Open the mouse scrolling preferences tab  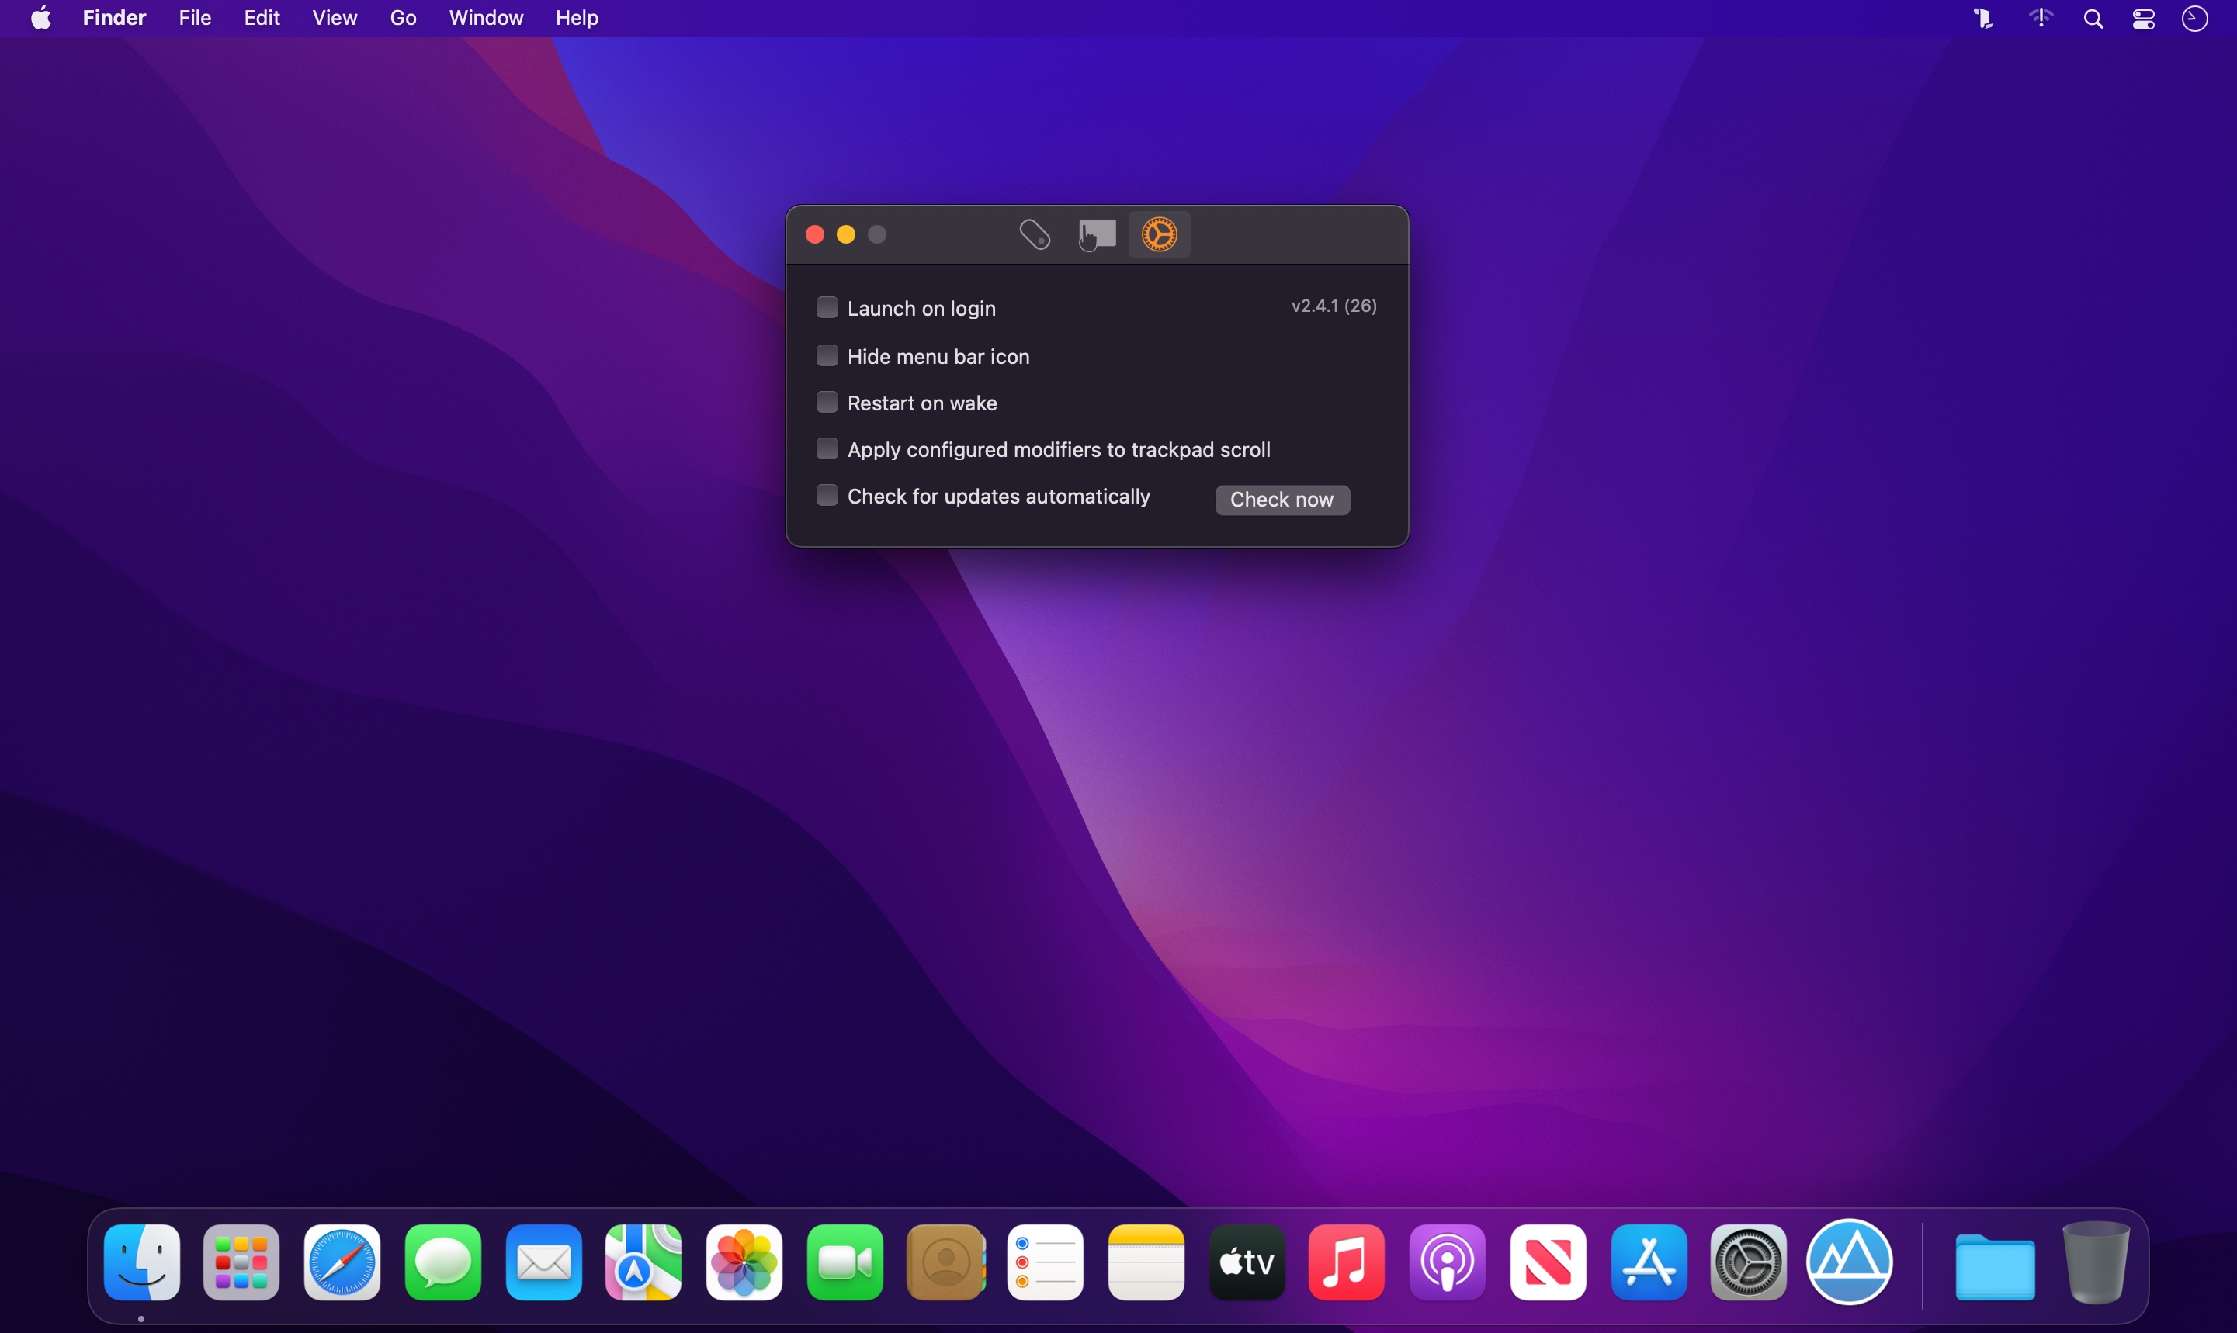point(1035,234)
